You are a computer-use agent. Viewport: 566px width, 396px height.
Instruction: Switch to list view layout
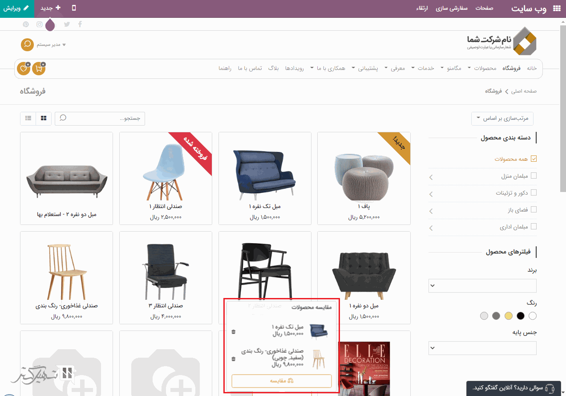(28, 118)
